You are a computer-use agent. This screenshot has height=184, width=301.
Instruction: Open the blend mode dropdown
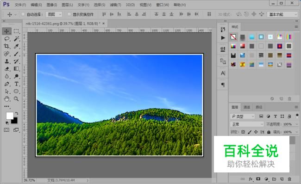pyautogui.click(x=247, y=124)
